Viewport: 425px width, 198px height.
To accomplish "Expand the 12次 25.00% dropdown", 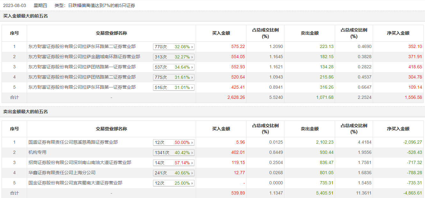I will [174, 183].
